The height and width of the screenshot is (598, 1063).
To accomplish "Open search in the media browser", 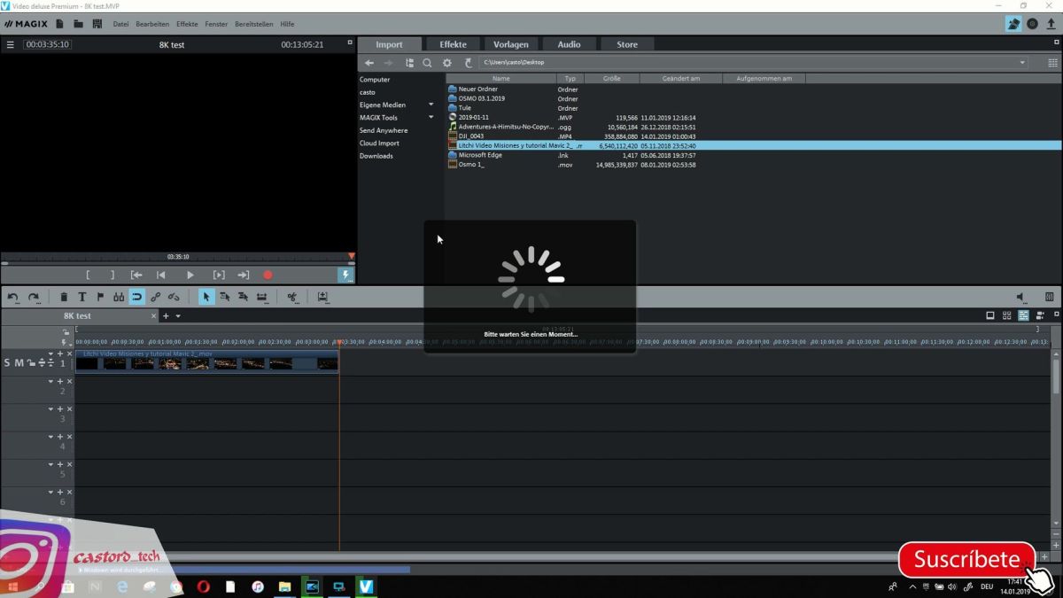I will coord(427,63).
